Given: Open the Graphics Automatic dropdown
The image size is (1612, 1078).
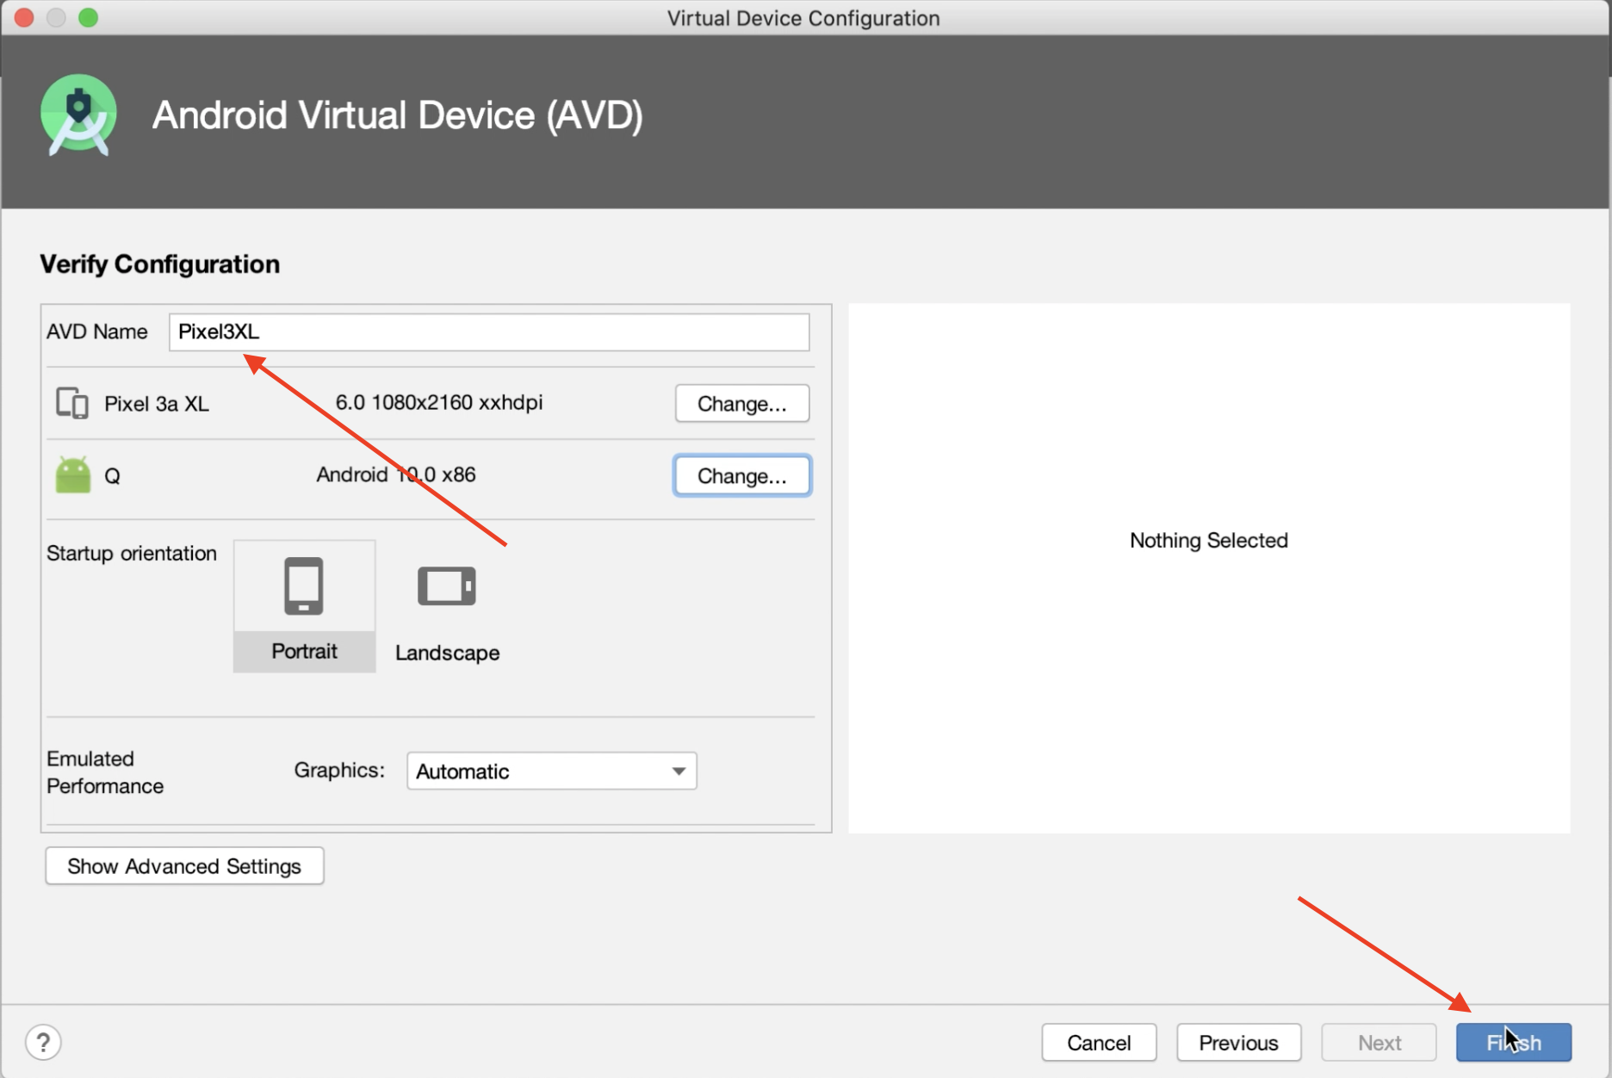Looking at the screenshot, I should (552, 771).
